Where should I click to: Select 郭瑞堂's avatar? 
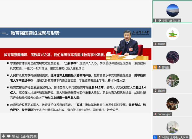coord(172,57)
